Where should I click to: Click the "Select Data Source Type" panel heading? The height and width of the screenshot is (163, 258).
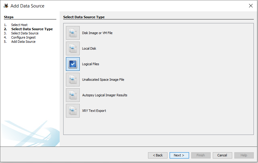point(84,17)
